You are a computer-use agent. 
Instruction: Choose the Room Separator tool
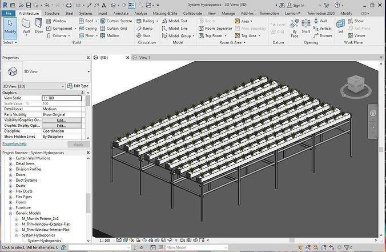pos(215,29)
